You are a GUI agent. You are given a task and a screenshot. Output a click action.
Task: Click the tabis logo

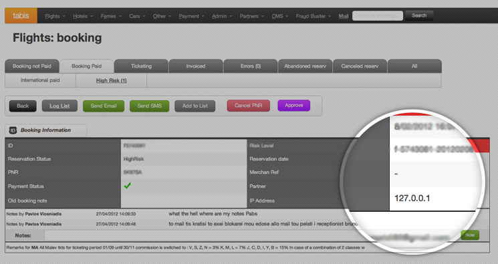(21, 15)
